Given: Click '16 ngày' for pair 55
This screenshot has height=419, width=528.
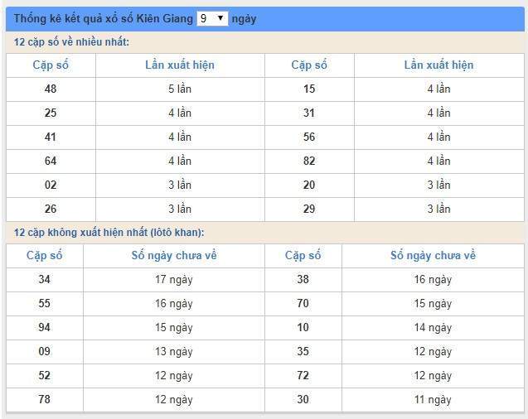Looking at the screenshot, I should pyautogui.click(x=174, y=304).
